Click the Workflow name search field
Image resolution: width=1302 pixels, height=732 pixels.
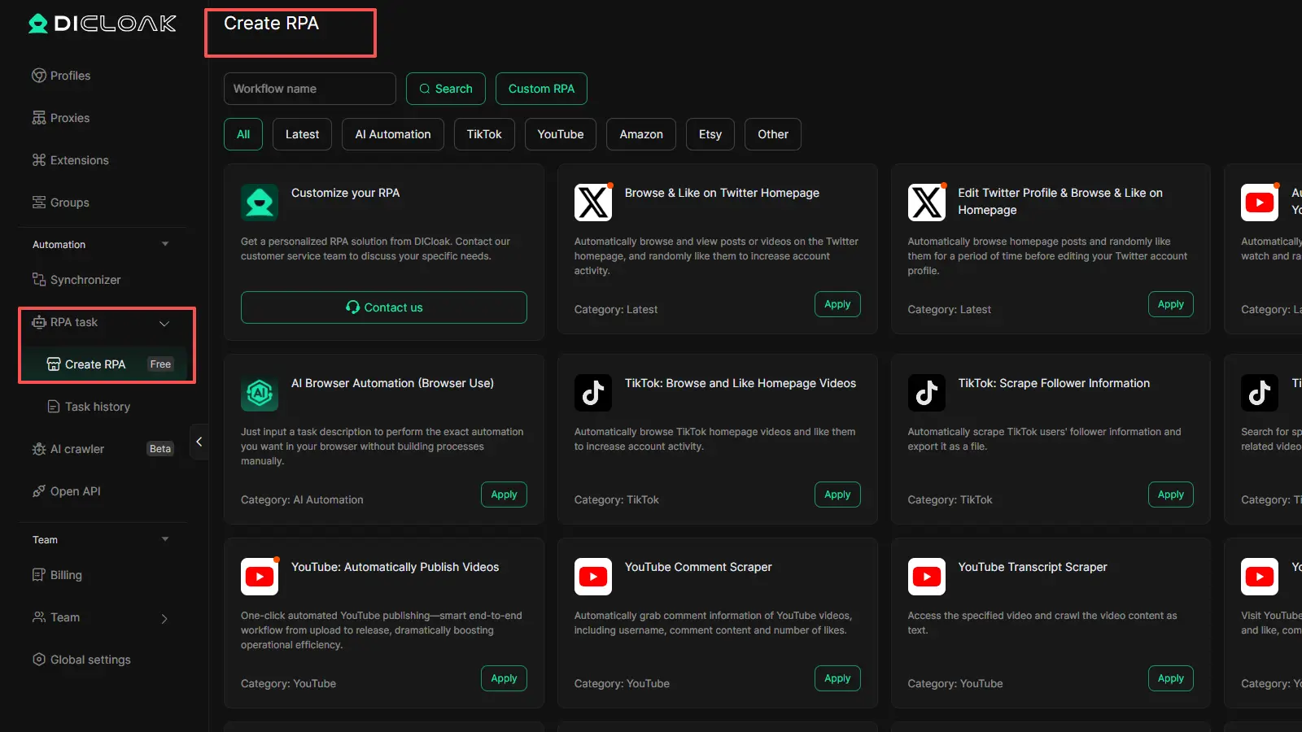[309, 89]
